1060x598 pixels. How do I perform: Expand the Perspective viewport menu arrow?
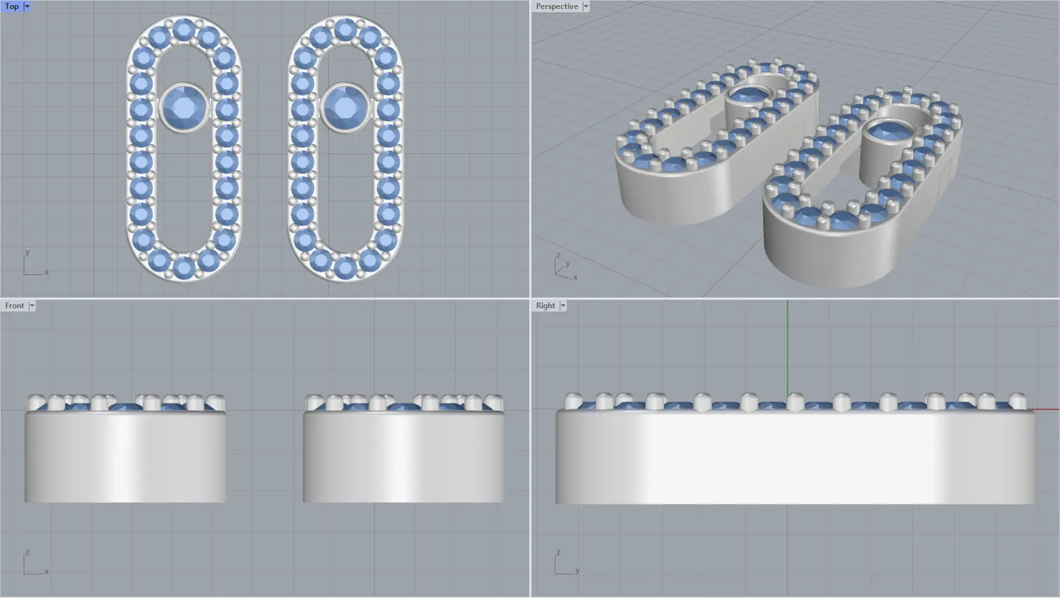tap(585, 6)
